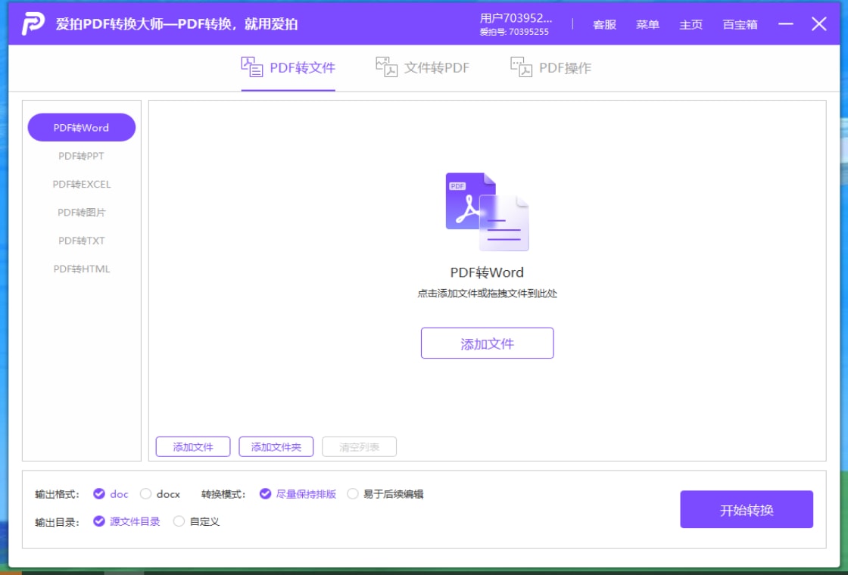
Task: Switch to the 文件转PDF tab
Action: [x=422, y=67]
